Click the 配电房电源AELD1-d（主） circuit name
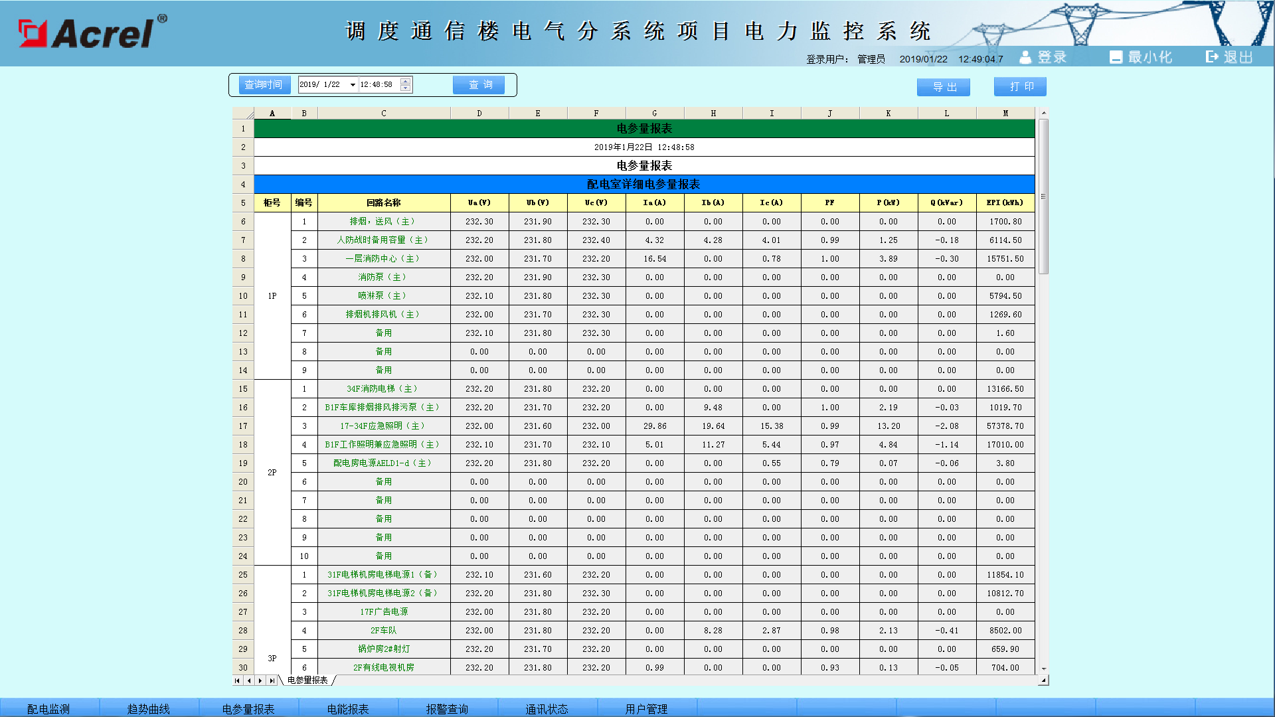 [x=384, y=463]
